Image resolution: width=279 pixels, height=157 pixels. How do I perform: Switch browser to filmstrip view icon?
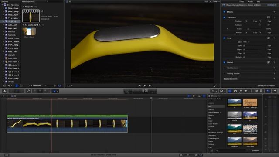(x=17, y=85)
